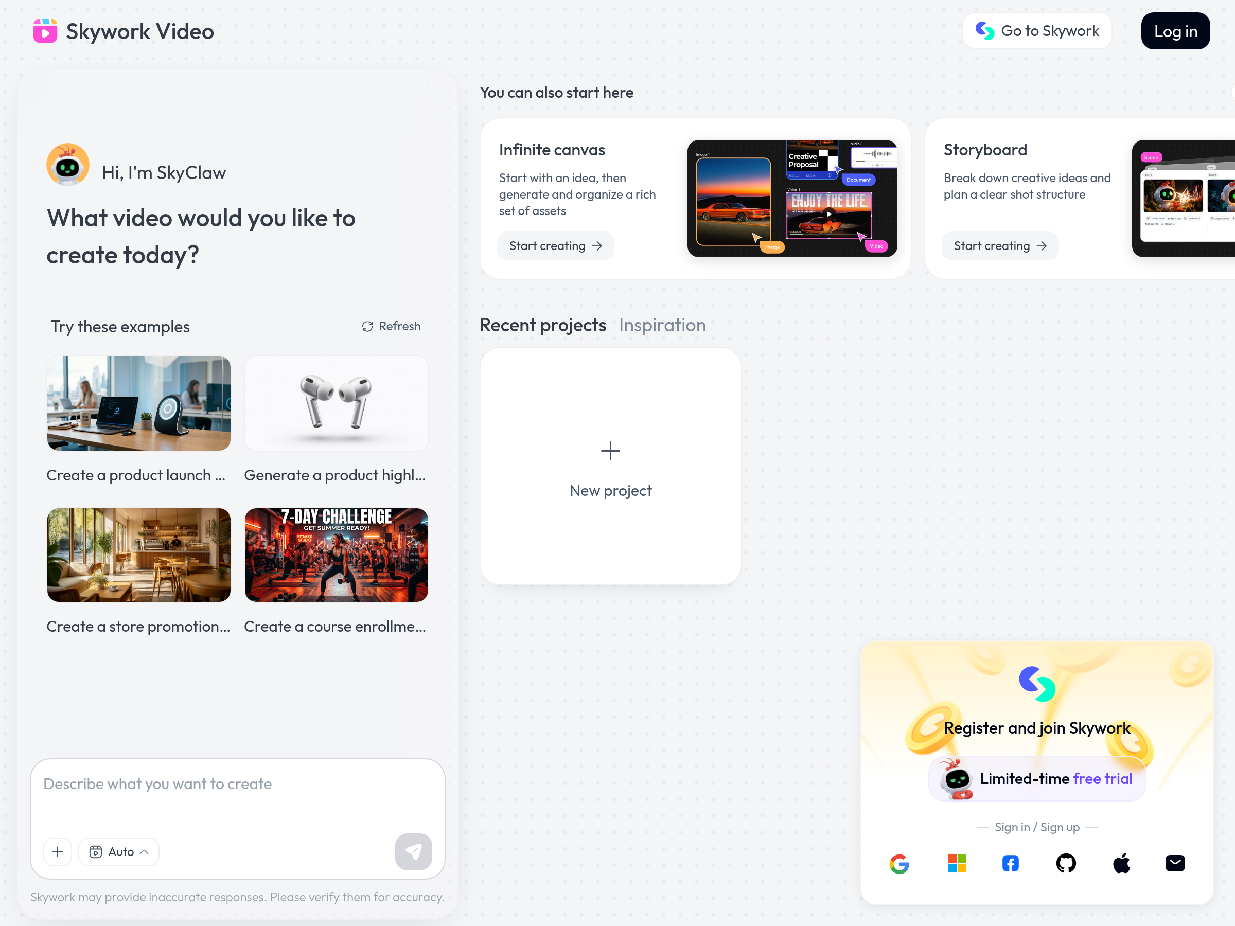Switch to the Recent projects tab
Viewport: 1235px width, 926px height.
pos(543,325)
